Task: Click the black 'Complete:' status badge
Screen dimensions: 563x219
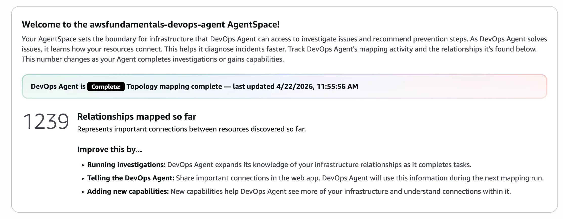Action: coord(106,87)
